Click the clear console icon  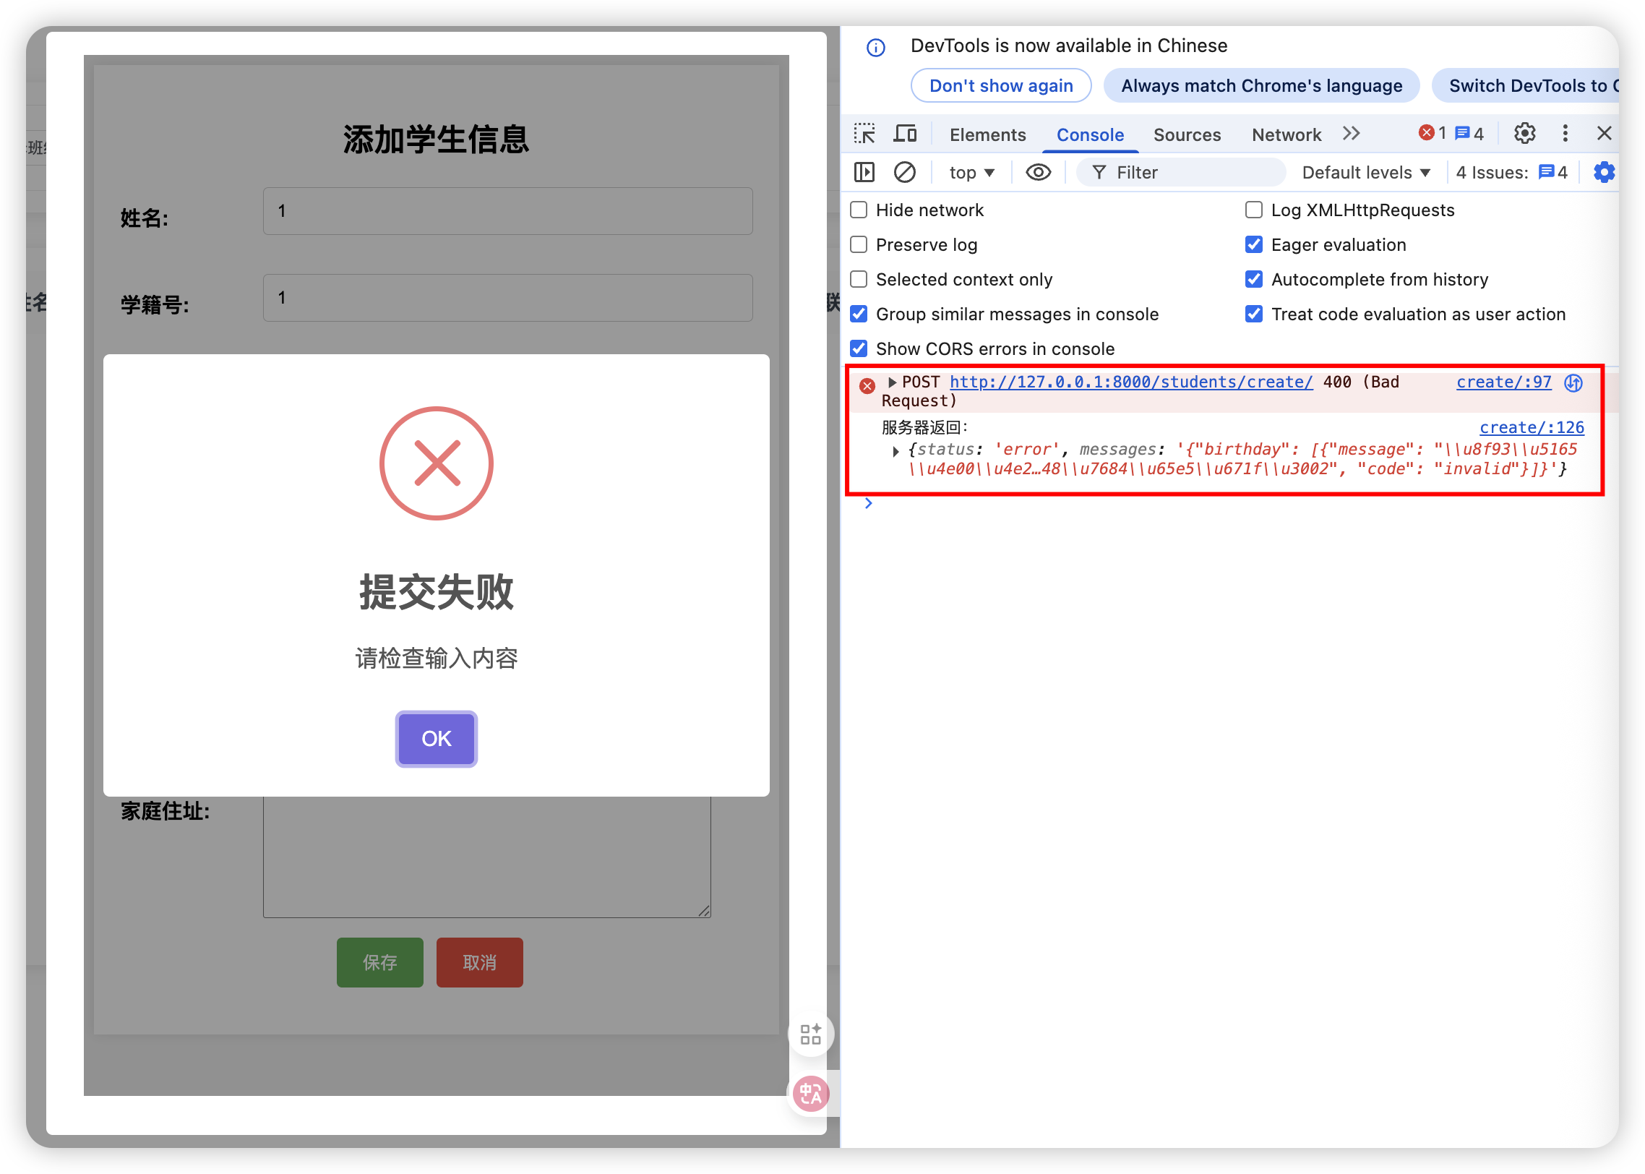(904, 172)
